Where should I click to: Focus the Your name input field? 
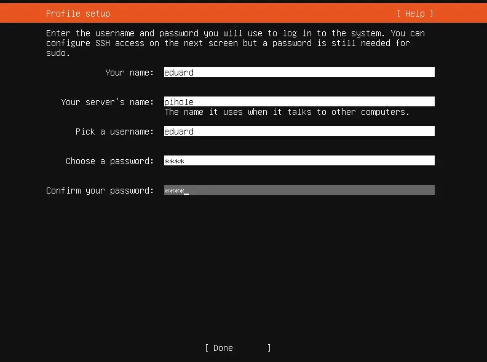point(299,73)
